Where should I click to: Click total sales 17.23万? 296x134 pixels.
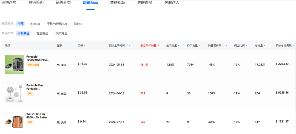pyautogui.click(x=260, y=65)
